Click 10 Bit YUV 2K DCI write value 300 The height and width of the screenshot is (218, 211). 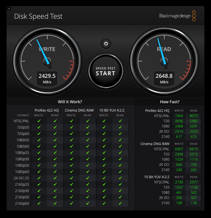pos(179,198)
